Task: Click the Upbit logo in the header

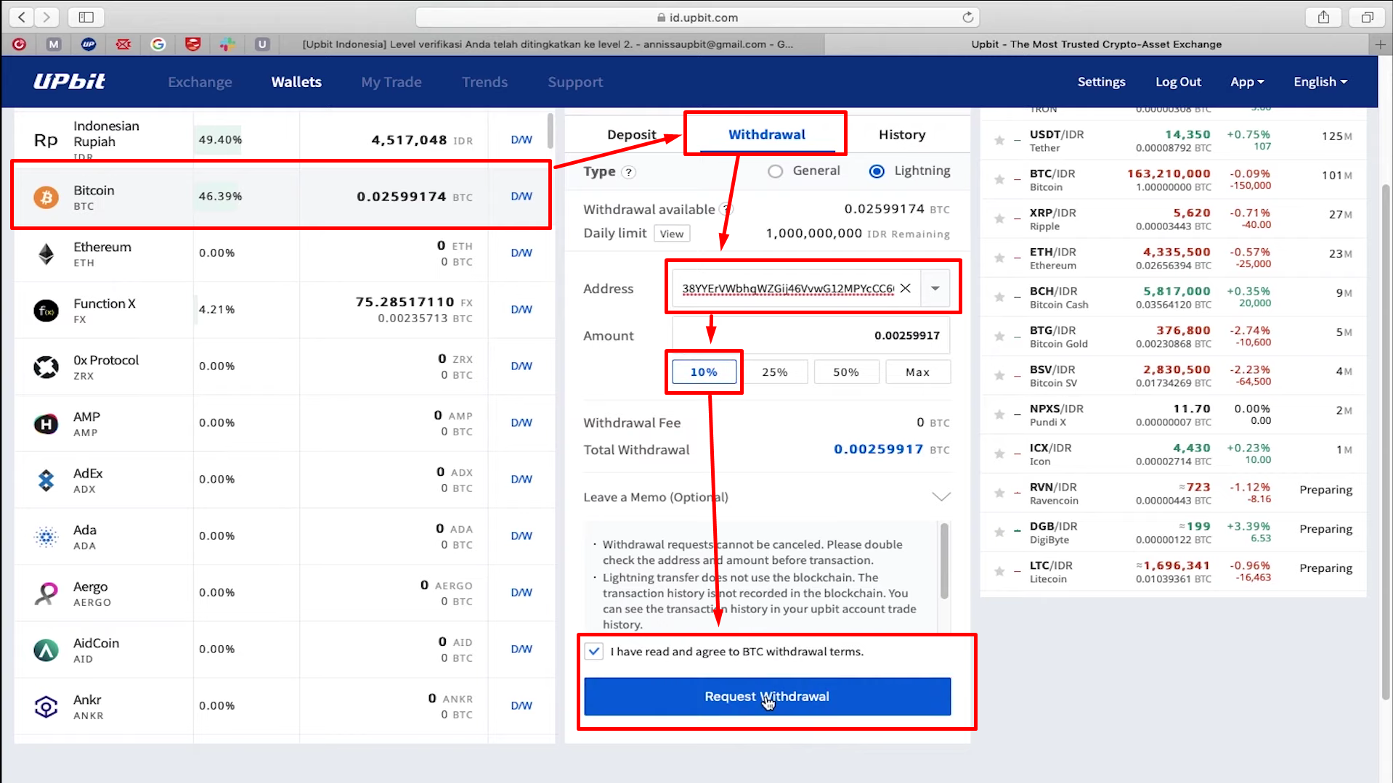Action: (x=69, y=81)
